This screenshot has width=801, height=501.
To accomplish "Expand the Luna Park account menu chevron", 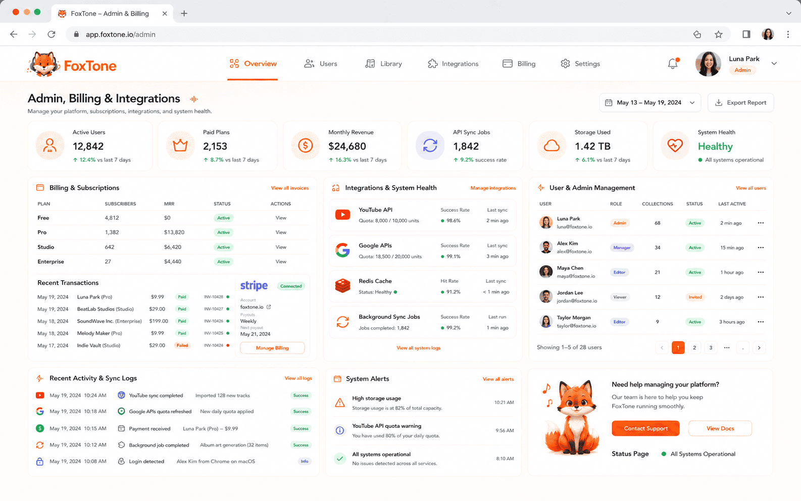I will 774,64.
